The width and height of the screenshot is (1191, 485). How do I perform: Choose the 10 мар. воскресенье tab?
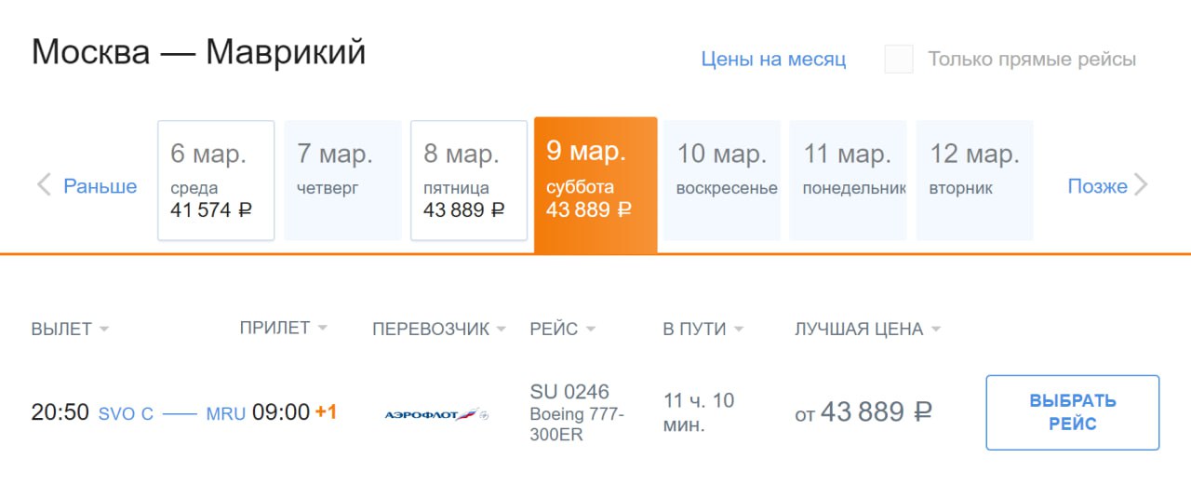pyautogui.click(x=722, y=181)
